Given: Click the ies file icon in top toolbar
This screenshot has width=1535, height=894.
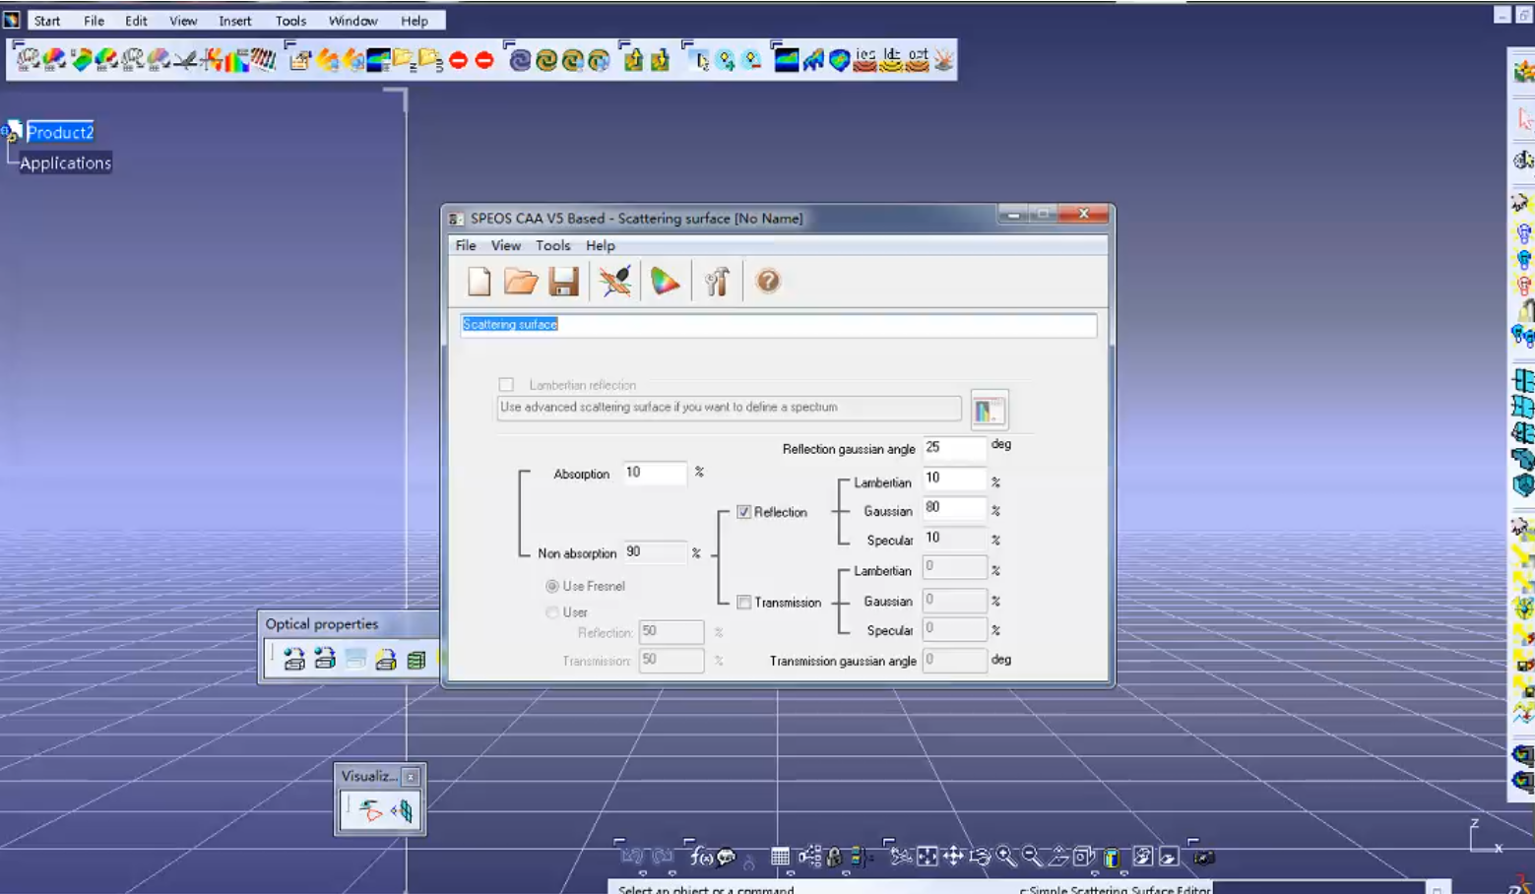Looking at the screenshot, I should (865, 60).
